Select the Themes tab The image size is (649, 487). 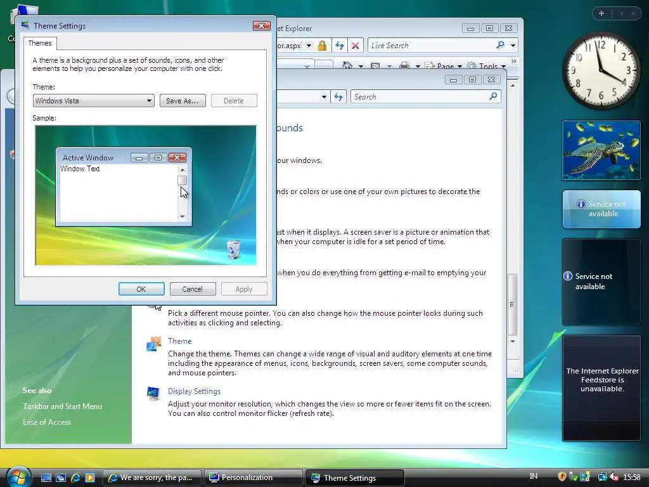point(40,43)
